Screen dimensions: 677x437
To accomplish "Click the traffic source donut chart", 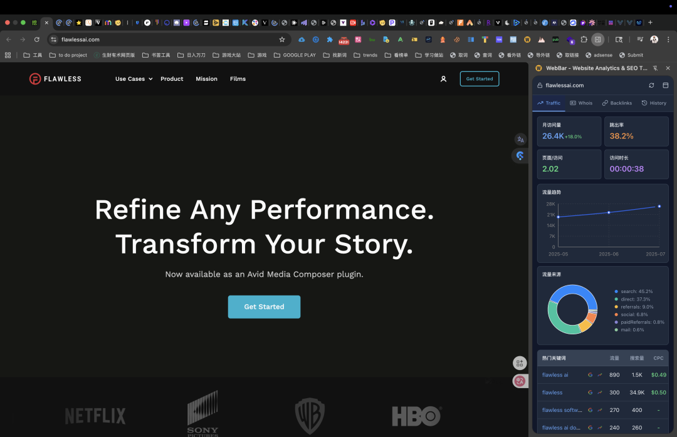I will pos(572,309).
